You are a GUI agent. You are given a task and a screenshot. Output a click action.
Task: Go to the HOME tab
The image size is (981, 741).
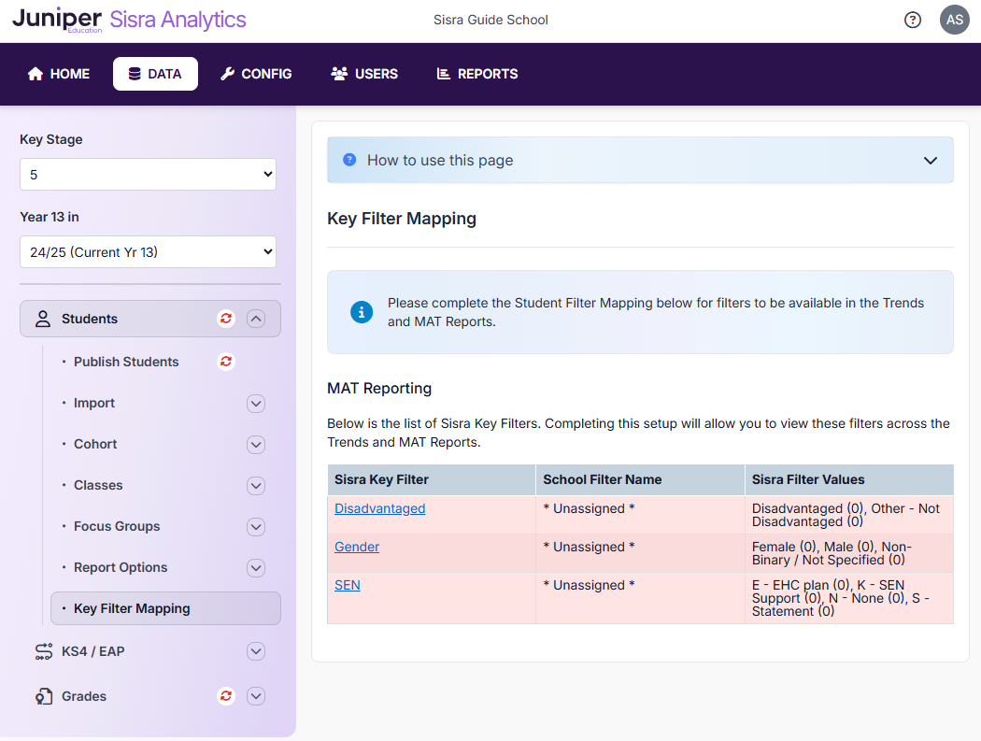click(x=59, y=74)
